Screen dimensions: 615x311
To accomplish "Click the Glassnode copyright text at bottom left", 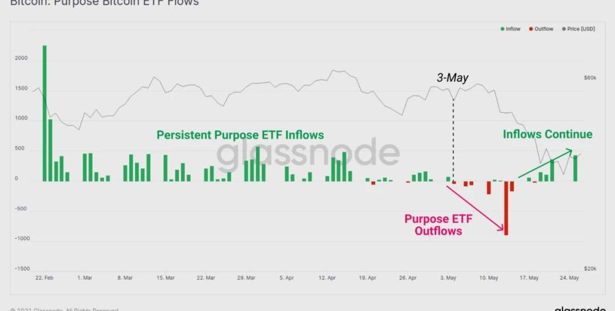I will [x=64, y=309].
